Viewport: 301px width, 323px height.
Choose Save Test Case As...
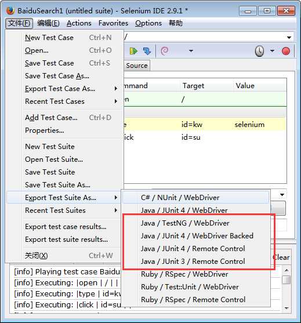coord(64,76)
